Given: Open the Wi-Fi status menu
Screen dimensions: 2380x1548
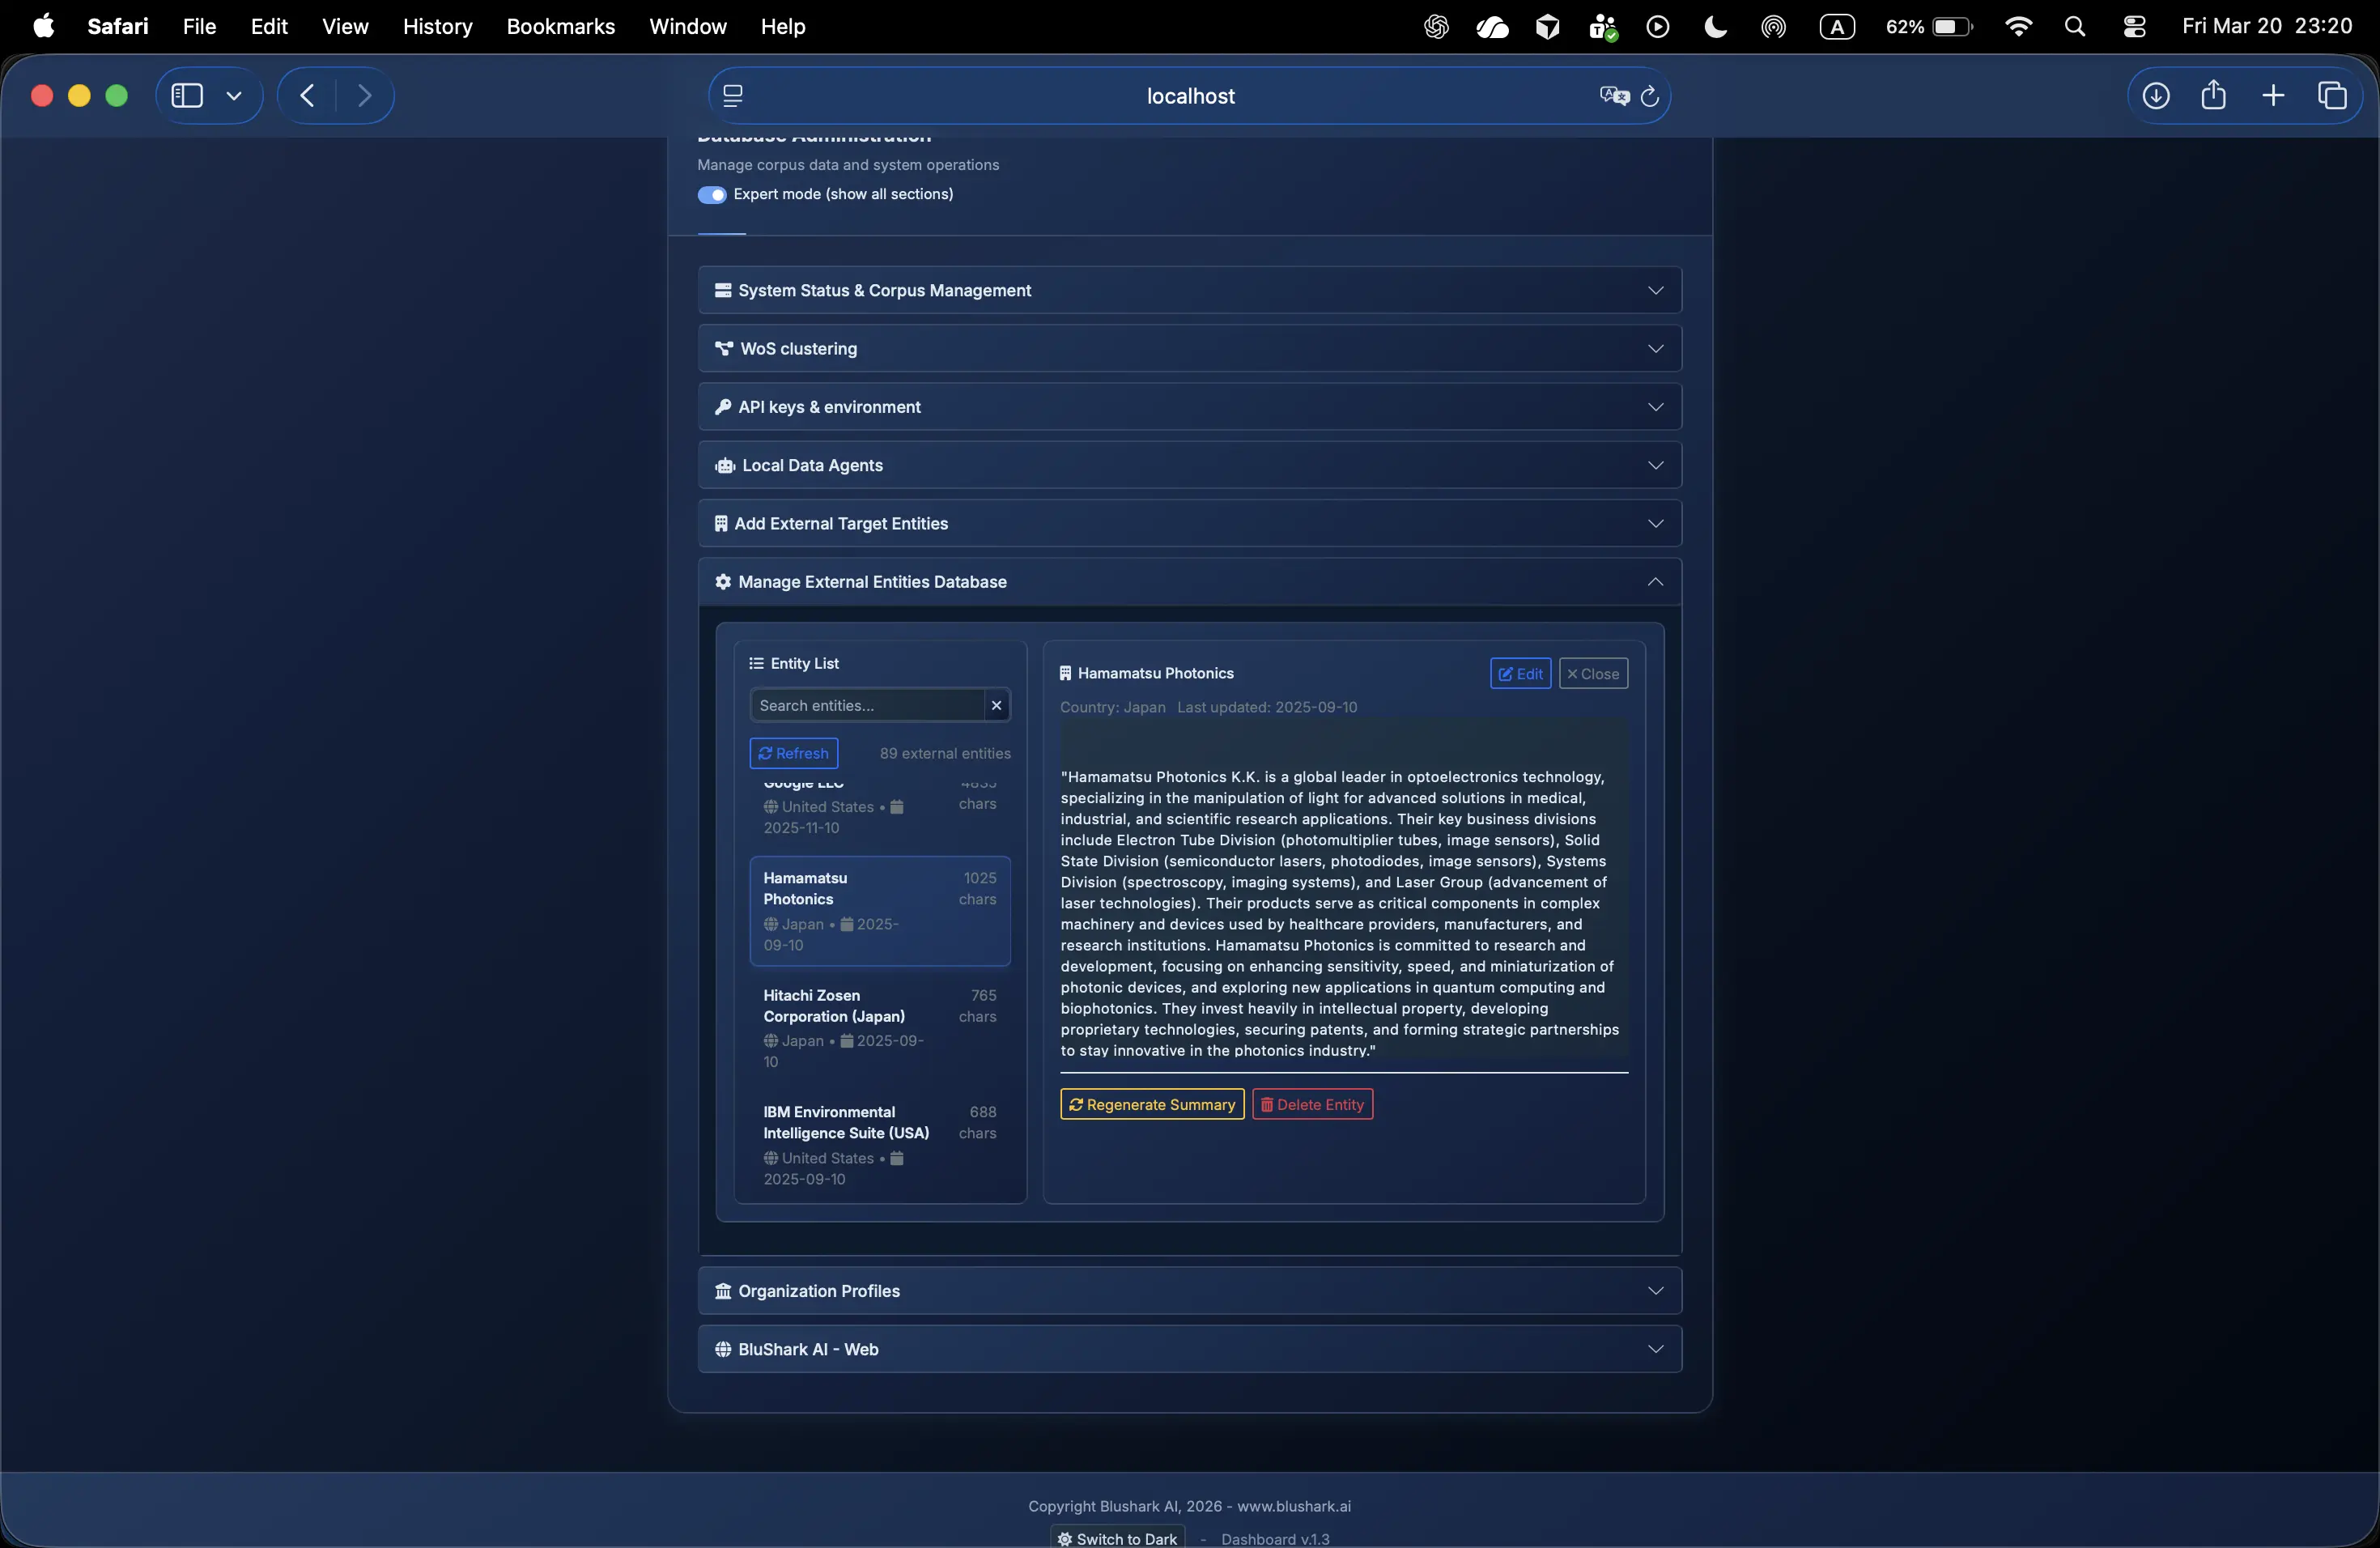Looking at the screenshot, I should 2019,27.
